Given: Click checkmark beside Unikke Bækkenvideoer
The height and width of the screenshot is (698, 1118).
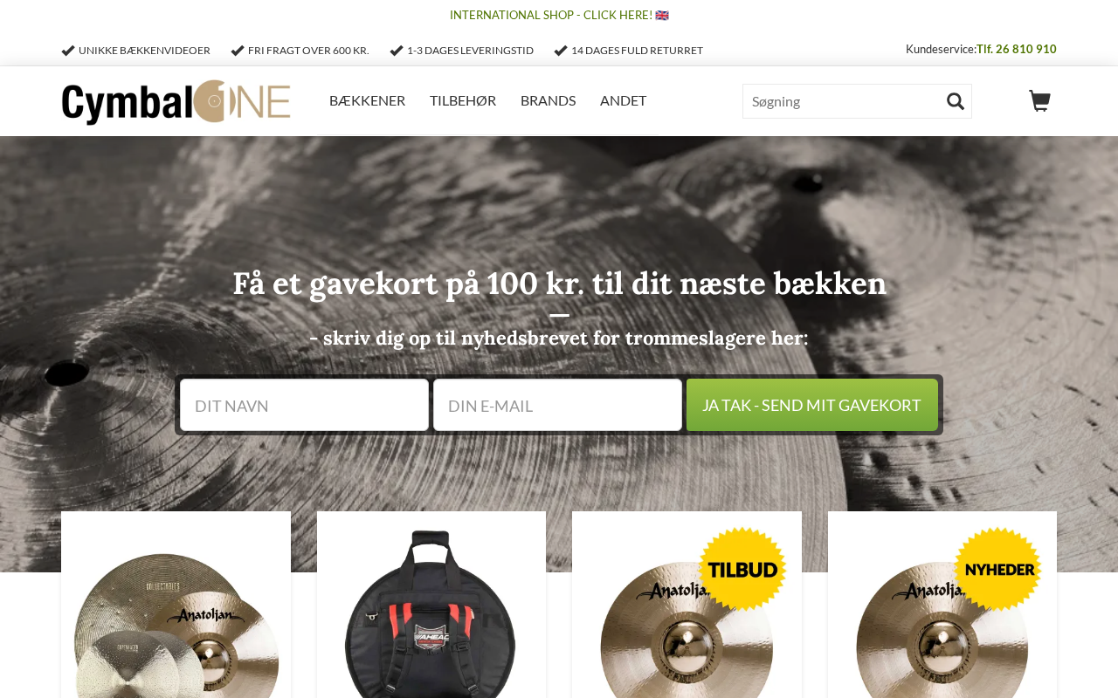Looking at the screenshot, I should [x=68, y=51].
